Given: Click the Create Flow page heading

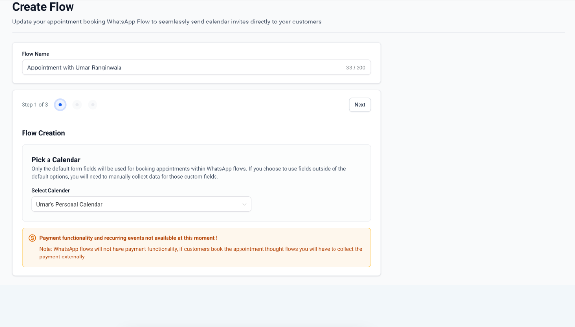Looking at the screenshot, I should point(43,7).
